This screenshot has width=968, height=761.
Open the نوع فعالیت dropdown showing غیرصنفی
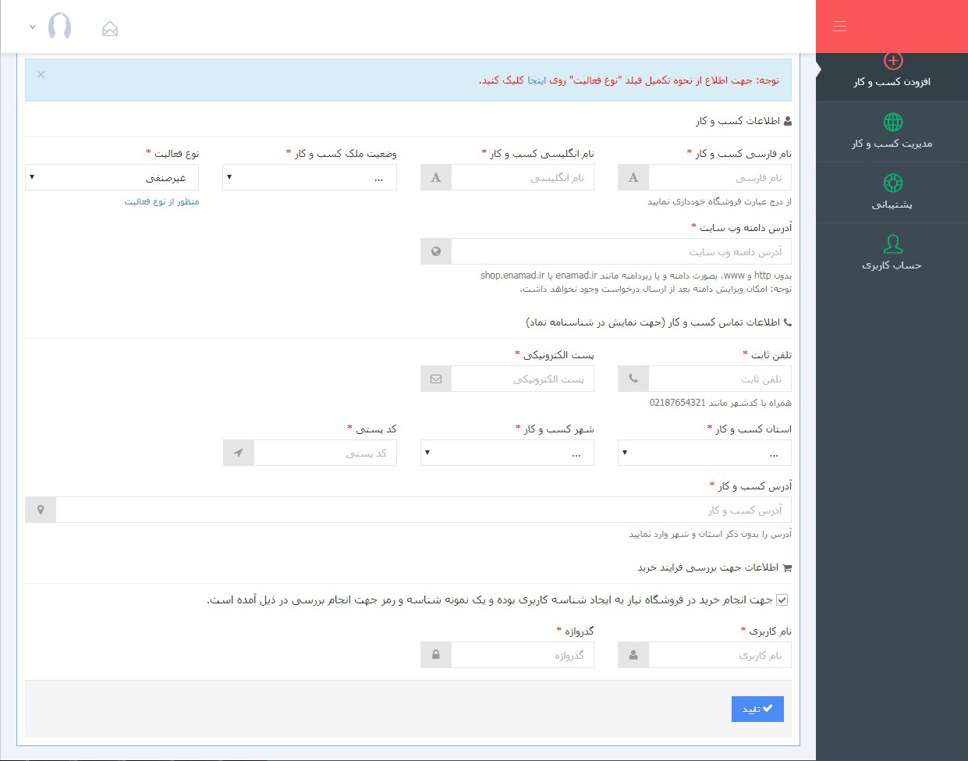click(112, 177)
